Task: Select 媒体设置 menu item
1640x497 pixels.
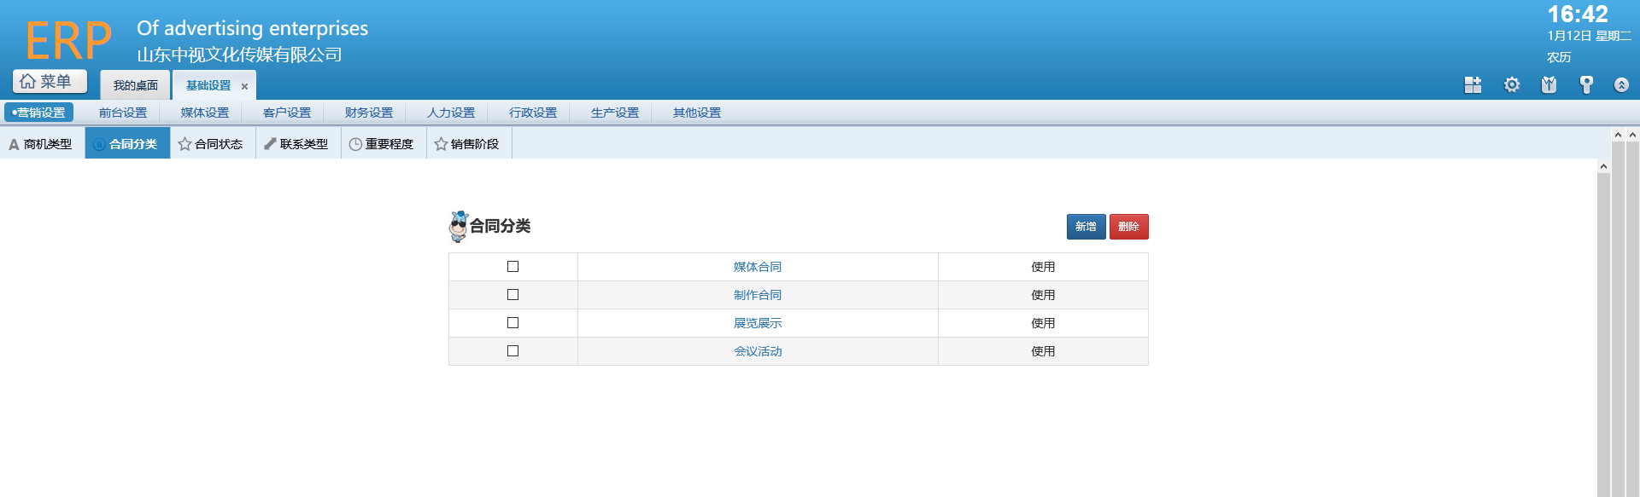Action: pyautogui.click(x=205, y=113)
